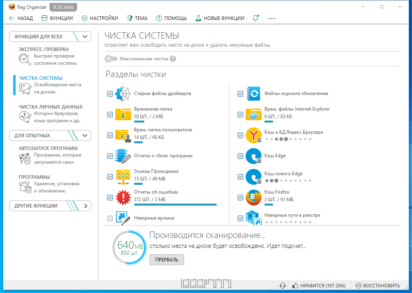Image resolution: width=412 pixels, height=293 pixels.
Task: Select the Старые файлы драйверов gear icon
Action: pyautogui.click(x=124, y=93)
